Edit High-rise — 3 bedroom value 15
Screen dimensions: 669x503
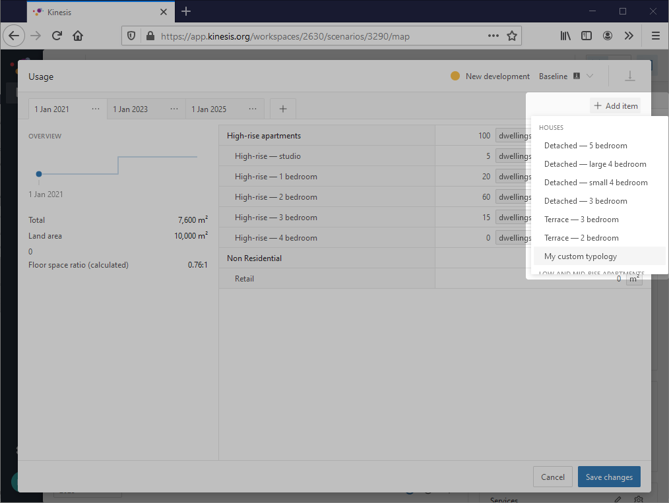pos(486,218)
